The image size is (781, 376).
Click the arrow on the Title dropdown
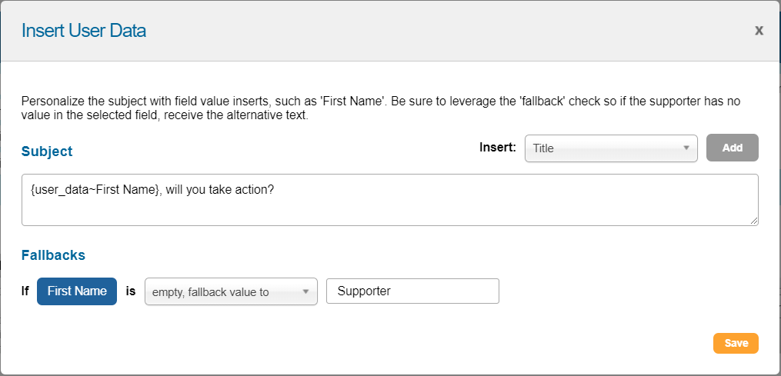click(x=686, y=148)
